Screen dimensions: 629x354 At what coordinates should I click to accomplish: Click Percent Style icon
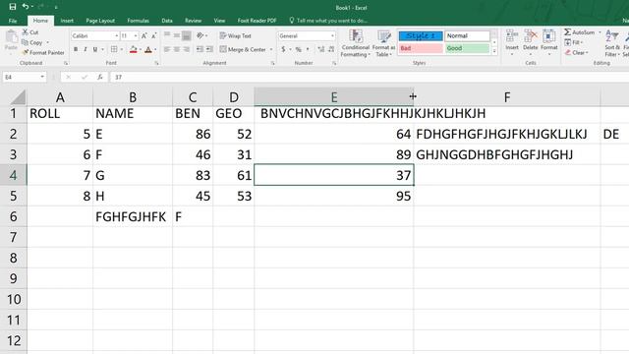point(299,49)
